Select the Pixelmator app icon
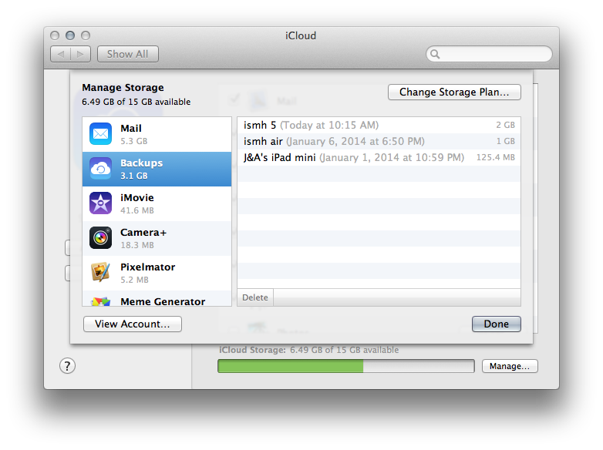Viewport: 603px width, 450px height. click(x=100, y=272)
